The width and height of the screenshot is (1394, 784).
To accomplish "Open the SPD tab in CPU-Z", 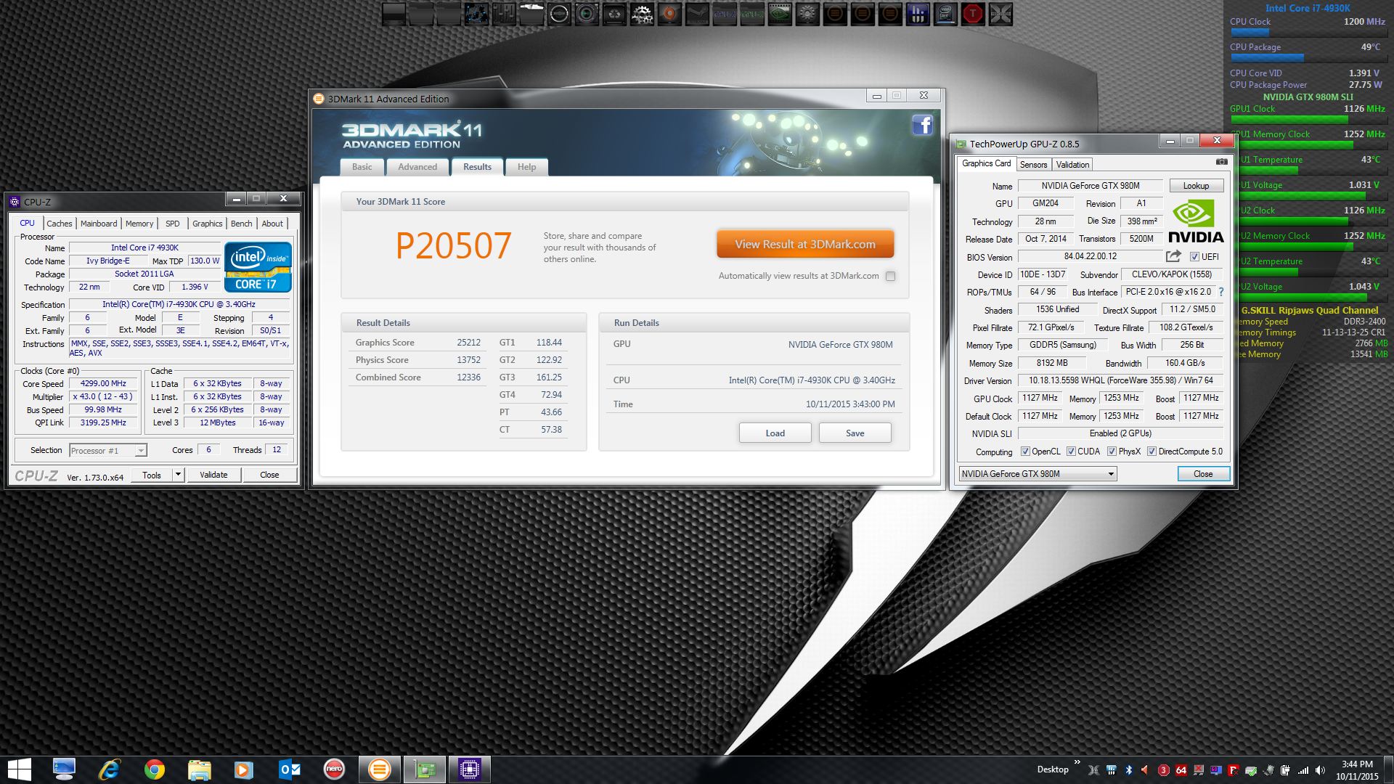I will 172,224.
